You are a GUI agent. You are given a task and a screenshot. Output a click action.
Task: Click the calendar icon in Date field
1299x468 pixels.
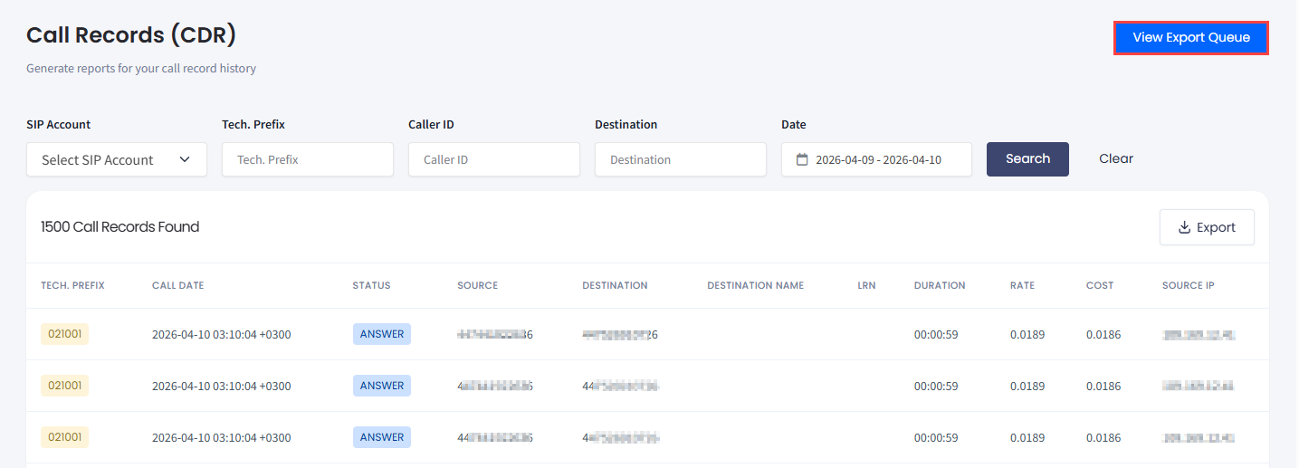[802, 159]
